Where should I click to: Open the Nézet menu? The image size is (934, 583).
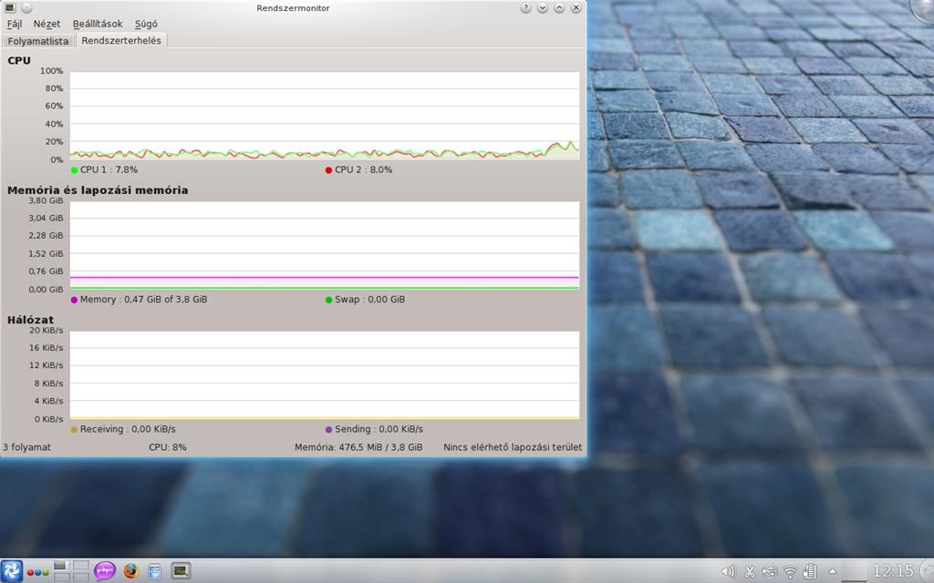(47, 24)
